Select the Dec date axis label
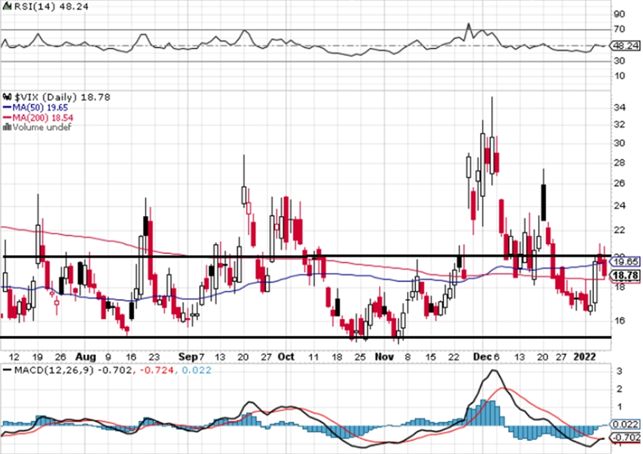 tap(482, 357)
